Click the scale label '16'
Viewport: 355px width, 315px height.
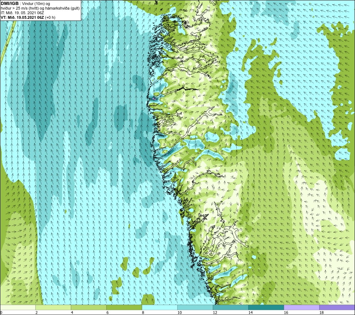pyautogui.click(x=286, y=313)
